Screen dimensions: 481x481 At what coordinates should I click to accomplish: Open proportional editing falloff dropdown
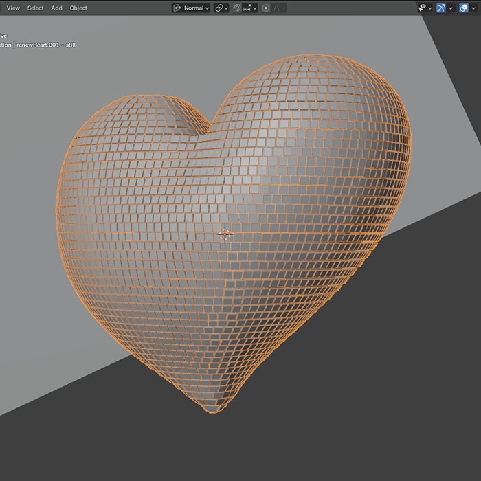coord(279,8)
